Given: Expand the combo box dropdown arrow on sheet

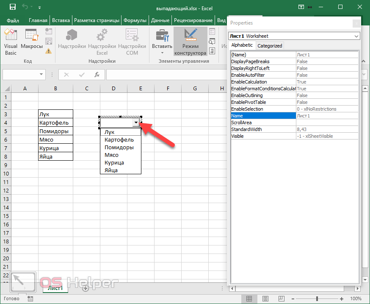Looking at the screenshot, I should pos(135,123).
